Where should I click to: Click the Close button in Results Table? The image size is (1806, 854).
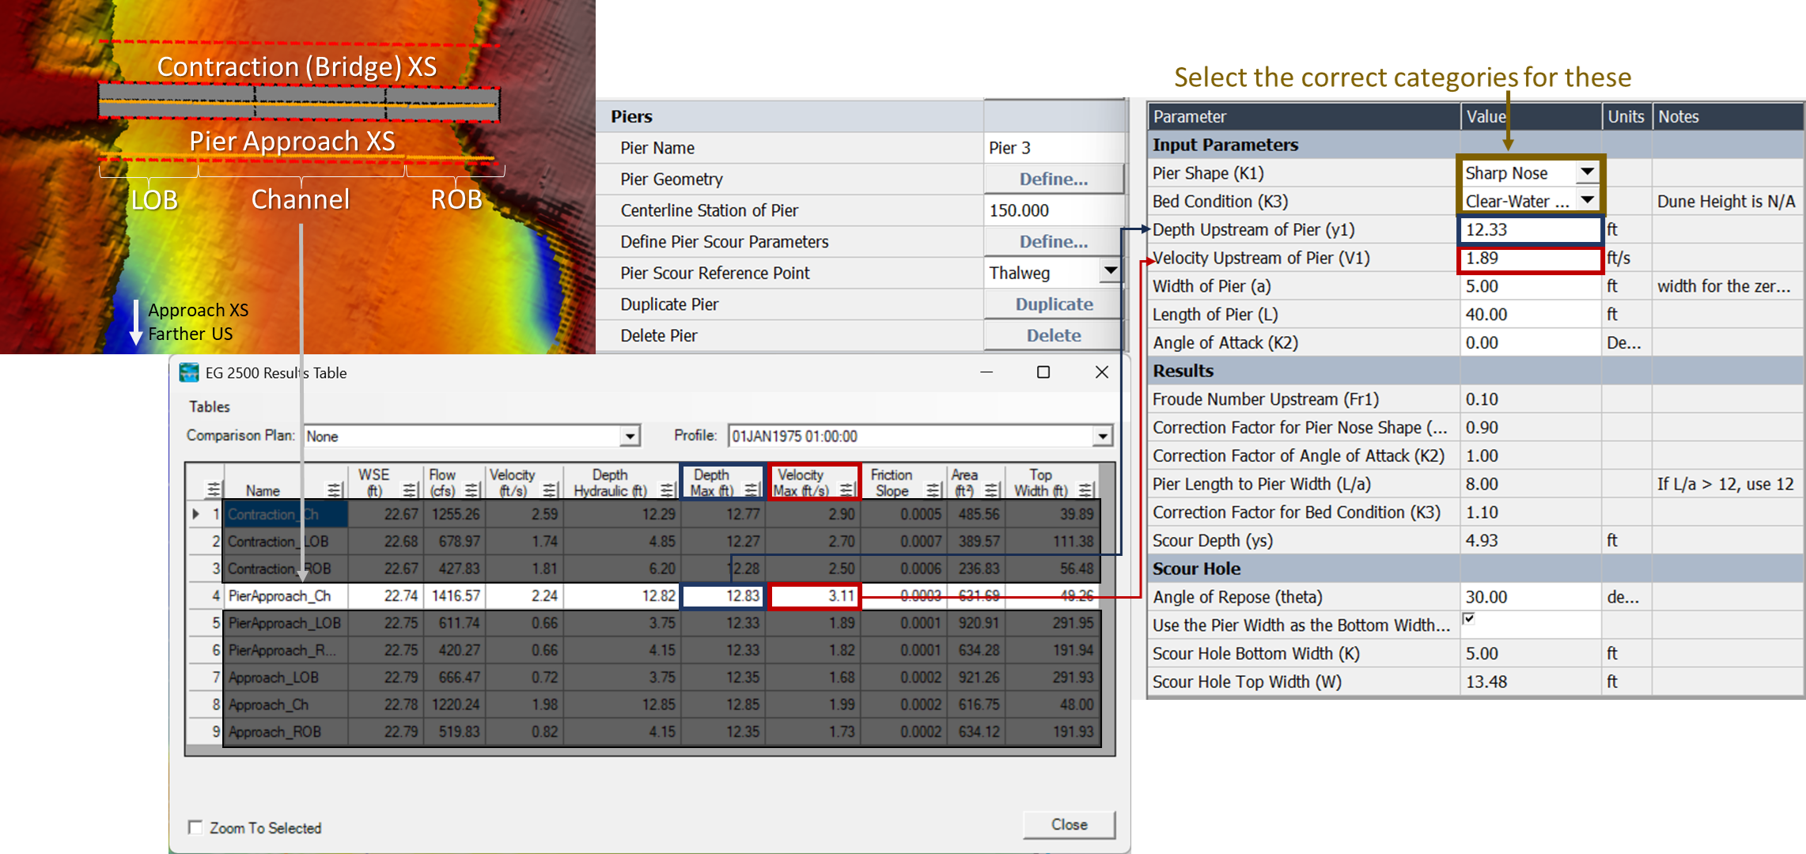pos(1069,825)
